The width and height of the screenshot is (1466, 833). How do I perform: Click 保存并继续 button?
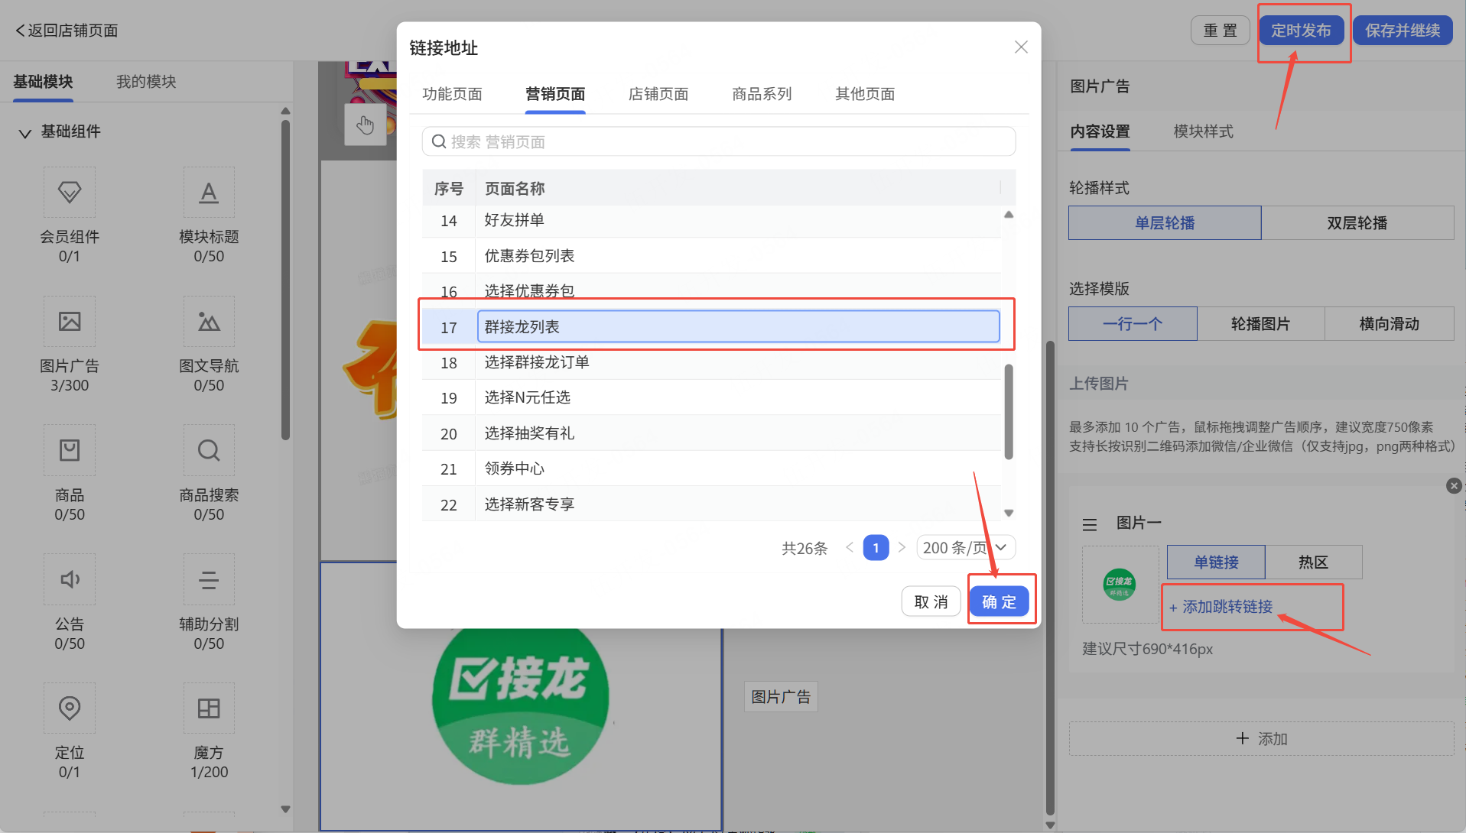click(x=1403, y=31)
